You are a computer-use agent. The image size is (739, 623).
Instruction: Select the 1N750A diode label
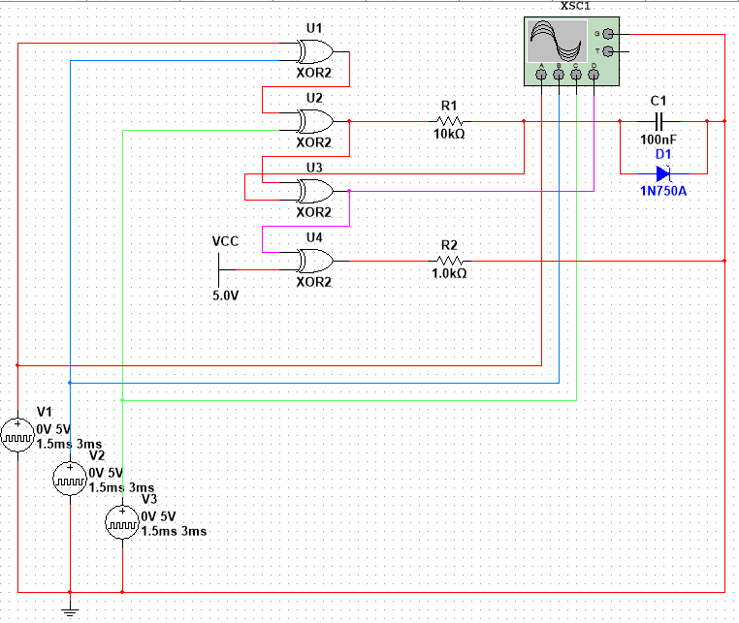[x=663, y=192]
